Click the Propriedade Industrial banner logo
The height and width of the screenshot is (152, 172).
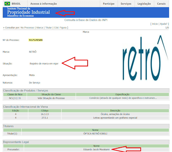pyautogui.click(x=28, y=12)
